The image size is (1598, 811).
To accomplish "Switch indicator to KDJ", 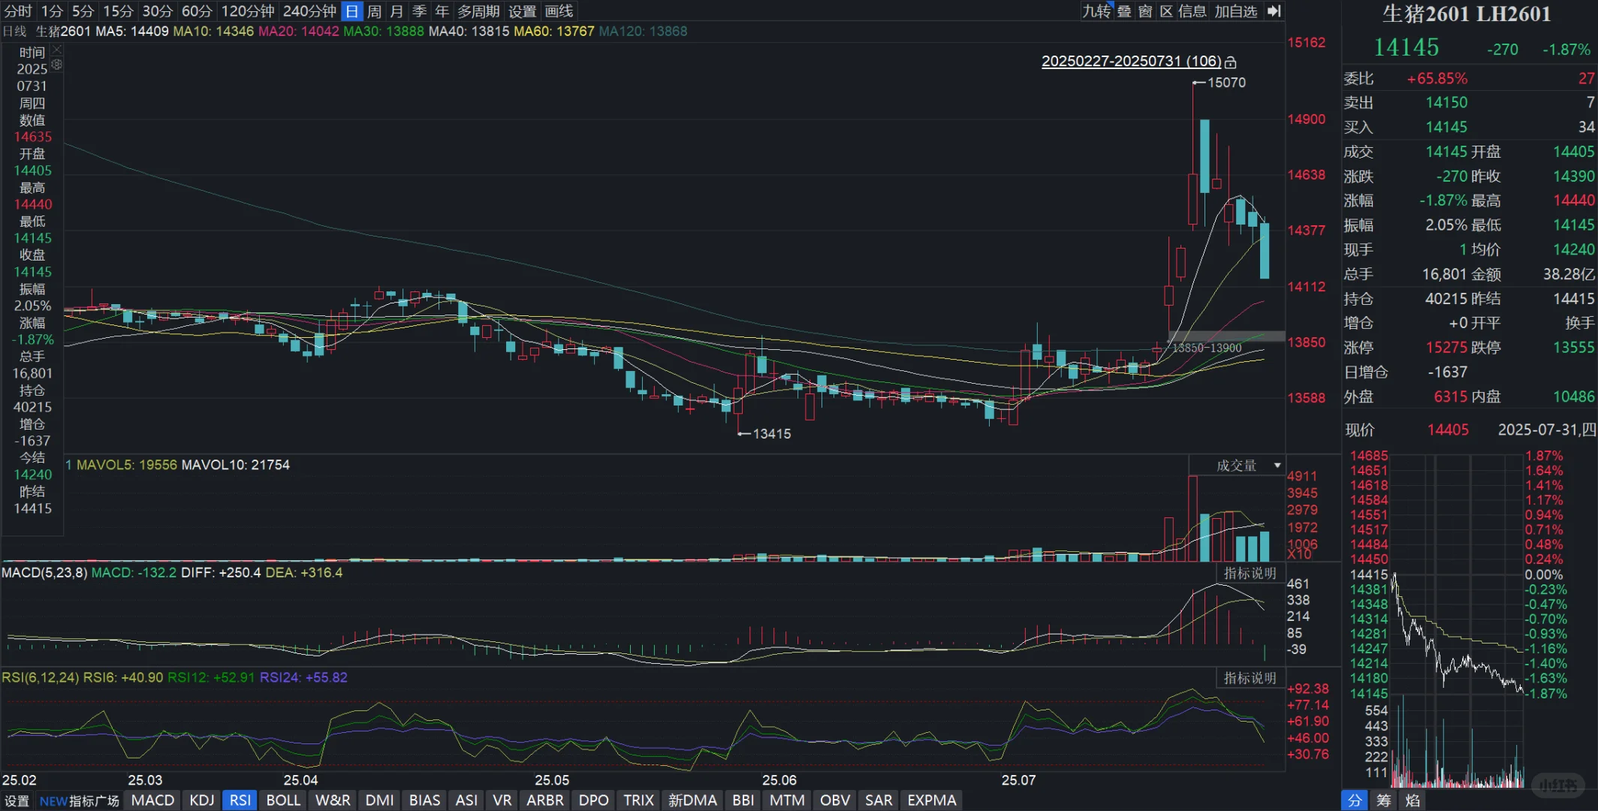I will pos(201,800).
